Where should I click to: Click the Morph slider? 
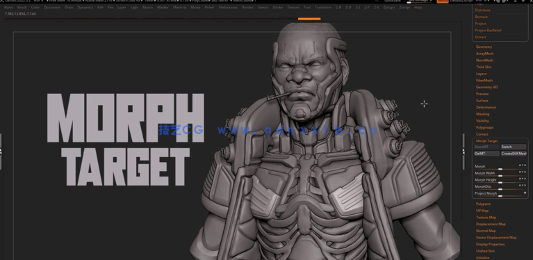500,167
